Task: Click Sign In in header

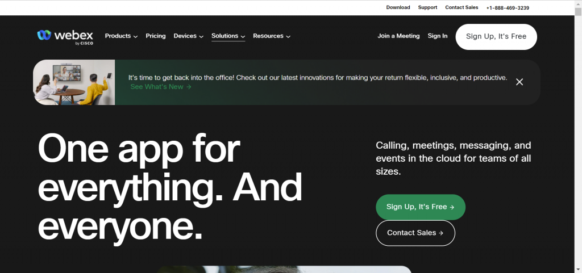Action: [438, 36]
